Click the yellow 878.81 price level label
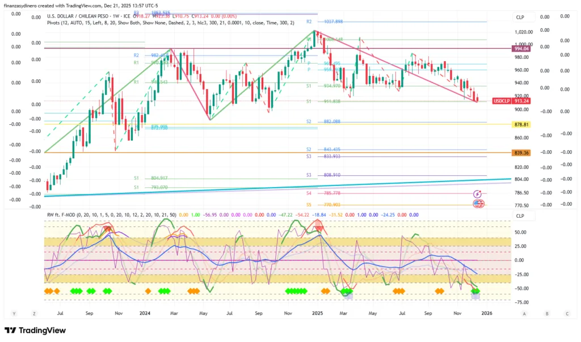The height and width of the screenshot is (342, 581). tap(521, 124)
